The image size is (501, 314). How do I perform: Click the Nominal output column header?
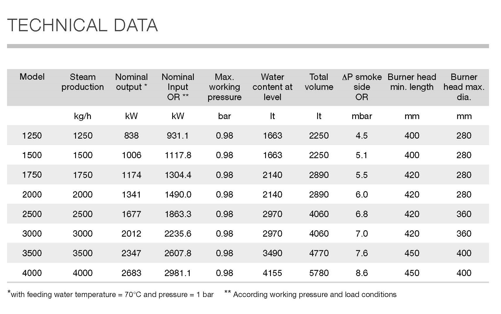coord(132,82)
